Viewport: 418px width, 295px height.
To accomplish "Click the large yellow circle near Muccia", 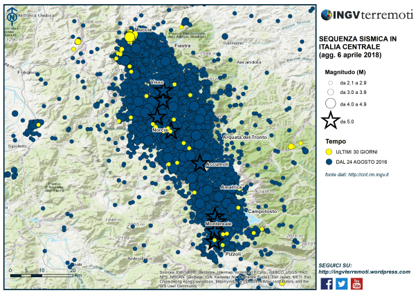I will tap(129, 37).
